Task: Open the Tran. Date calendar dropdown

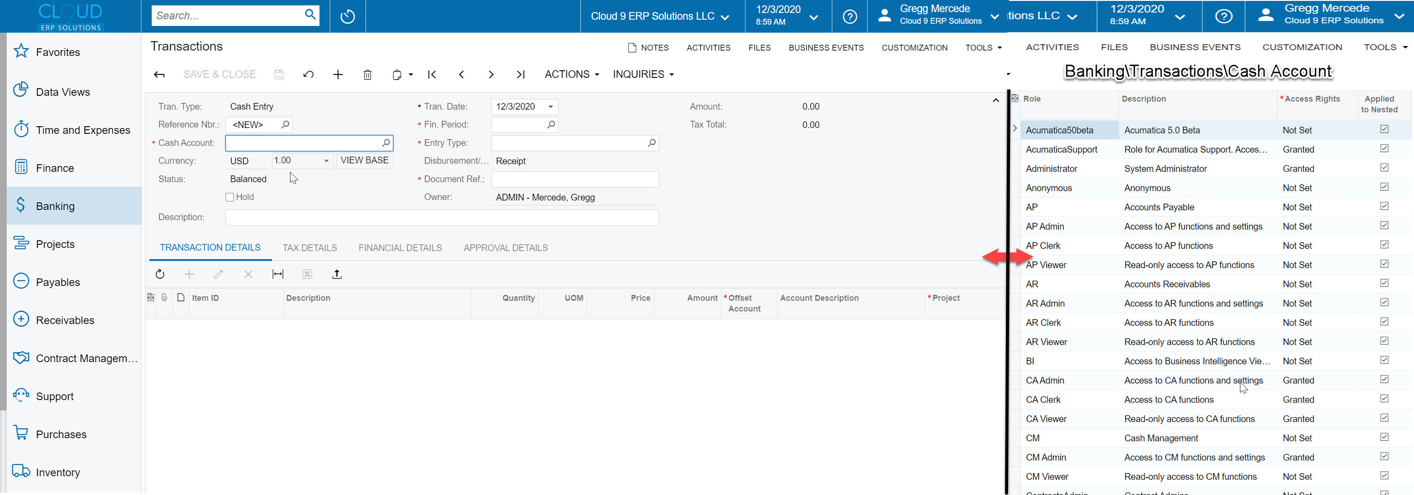Action: (x=550, y=107)
